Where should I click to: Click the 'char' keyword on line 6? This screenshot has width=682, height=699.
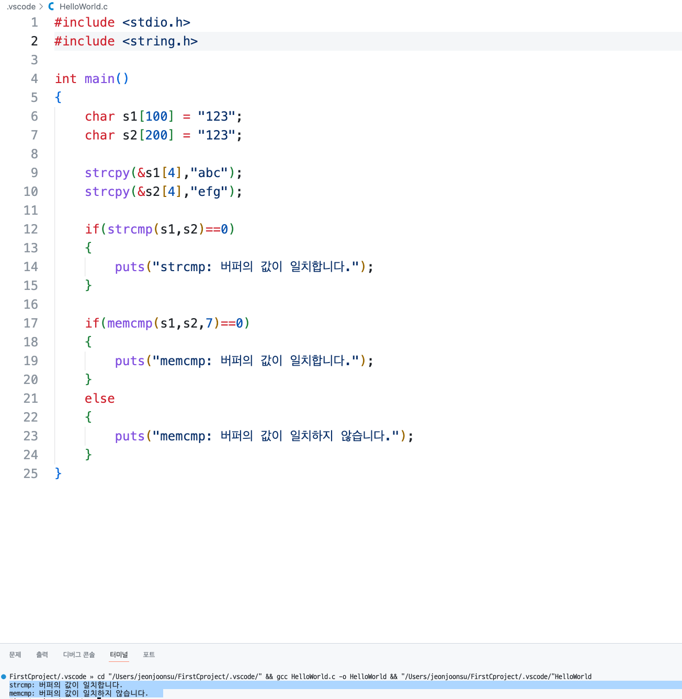coord(100,116)
